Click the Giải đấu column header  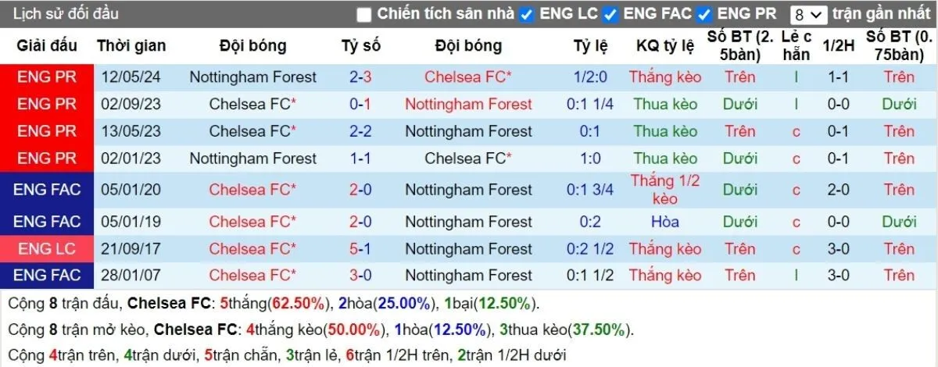point(47,46)
